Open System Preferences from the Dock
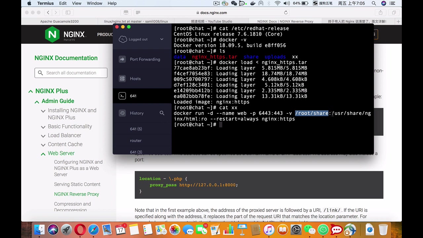 coord(296,229)
